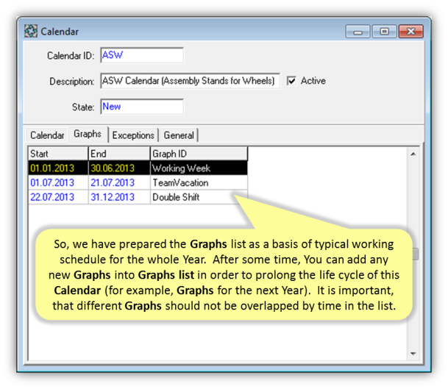Select the Graphs tab
448x389 pixels.
(88, 134)
